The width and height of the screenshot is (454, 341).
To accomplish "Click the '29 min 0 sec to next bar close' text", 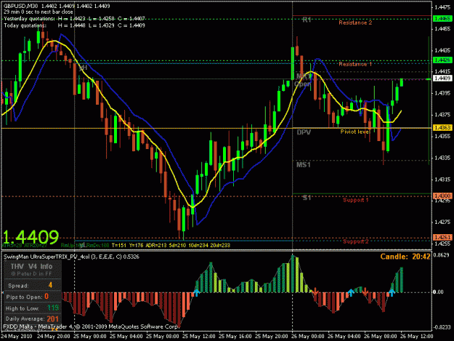I will point(38,12).
